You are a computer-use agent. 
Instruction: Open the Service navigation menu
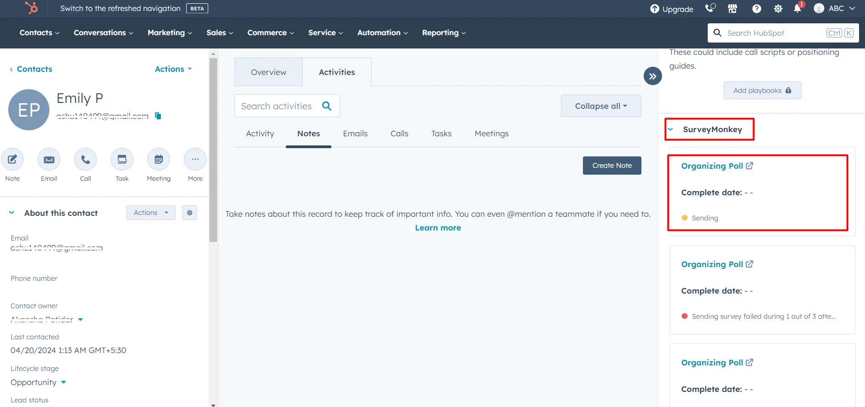click(x=326, y=32)
